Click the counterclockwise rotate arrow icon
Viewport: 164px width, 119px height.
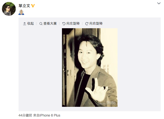(x=64, y=24)
